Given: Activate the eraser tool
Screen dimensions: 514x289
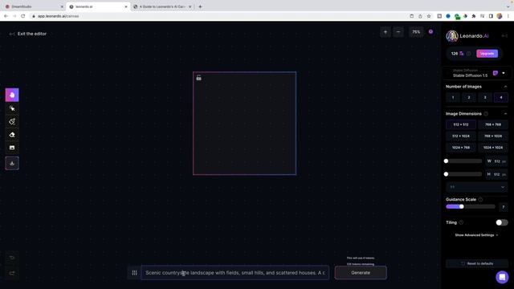Looking at the screenshot, I should coord(12,135).
